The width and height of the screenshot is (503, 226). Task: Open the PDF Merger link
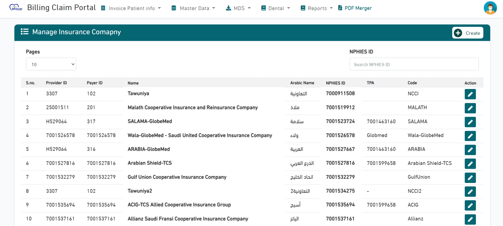tap(355, 8)
